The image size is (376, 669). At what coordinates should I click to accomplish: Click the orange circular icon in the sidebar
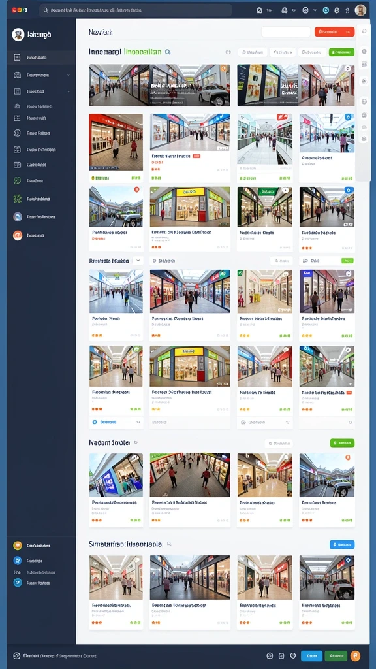tap(18, 235)
